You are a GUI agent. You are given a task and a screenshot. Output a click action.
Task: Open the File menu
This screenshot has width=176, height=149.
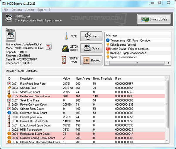[x=6, y=10]
